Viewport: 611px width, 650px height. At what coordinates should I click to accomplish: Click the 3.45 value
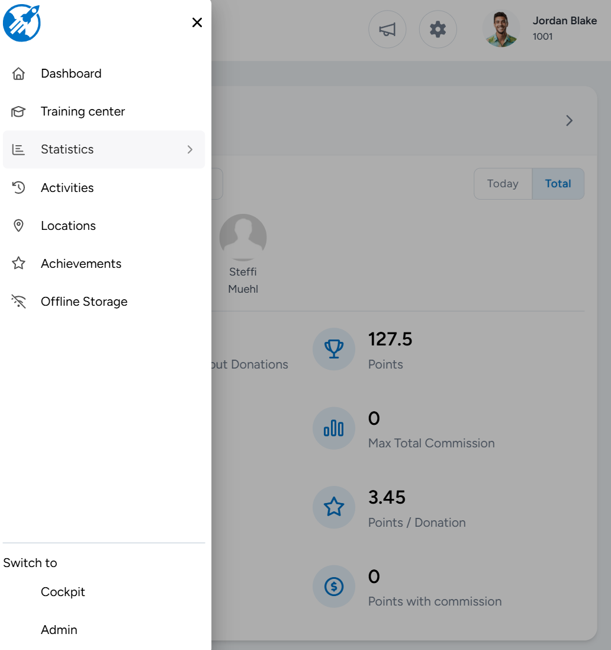tap(387, 497)
